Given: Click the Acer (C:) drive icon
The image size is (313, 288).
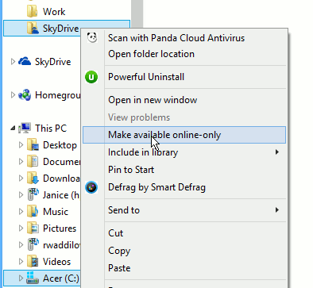Looking at the screenshot, I should [x=33, y=278].
